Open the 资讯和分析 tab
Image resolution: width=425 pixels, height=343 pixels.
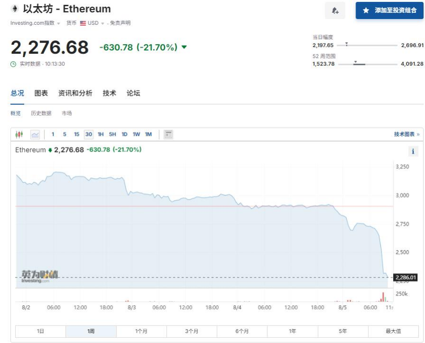pyautogui.click(x=75, y=93)
